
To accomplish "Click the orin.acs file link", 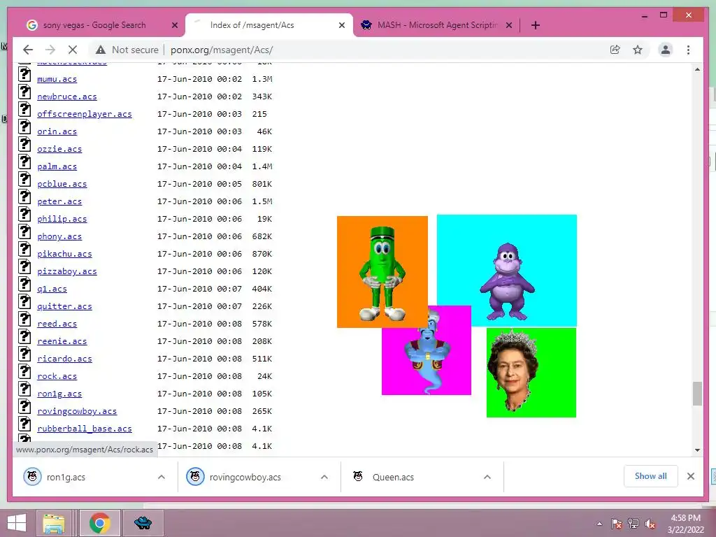I will (x=57, y=131).
